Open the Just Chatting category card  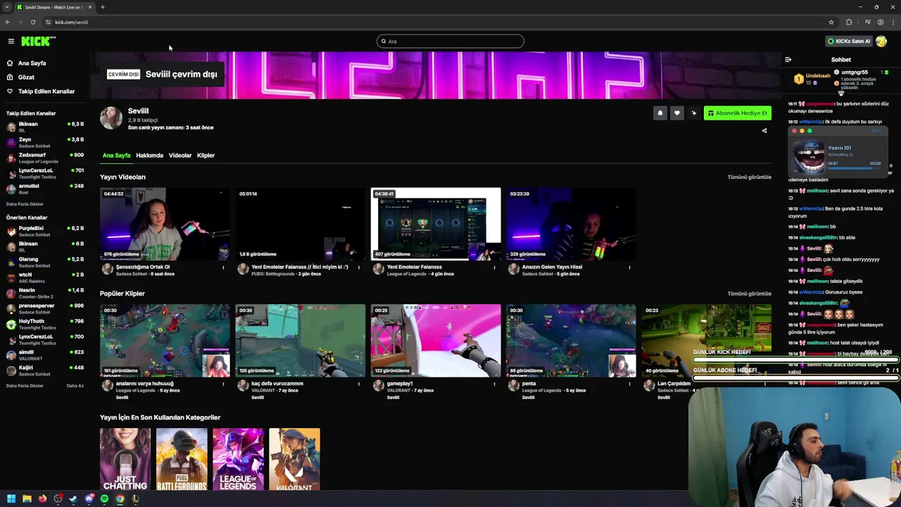tap(125, 459)
